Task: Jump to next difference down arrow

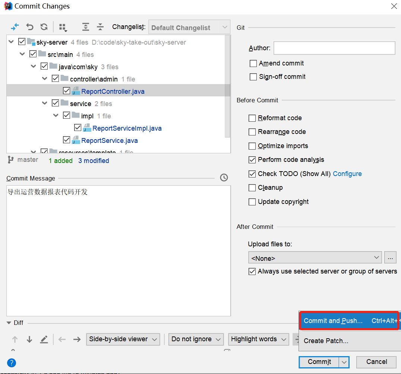Action: (x=29, y=339)
